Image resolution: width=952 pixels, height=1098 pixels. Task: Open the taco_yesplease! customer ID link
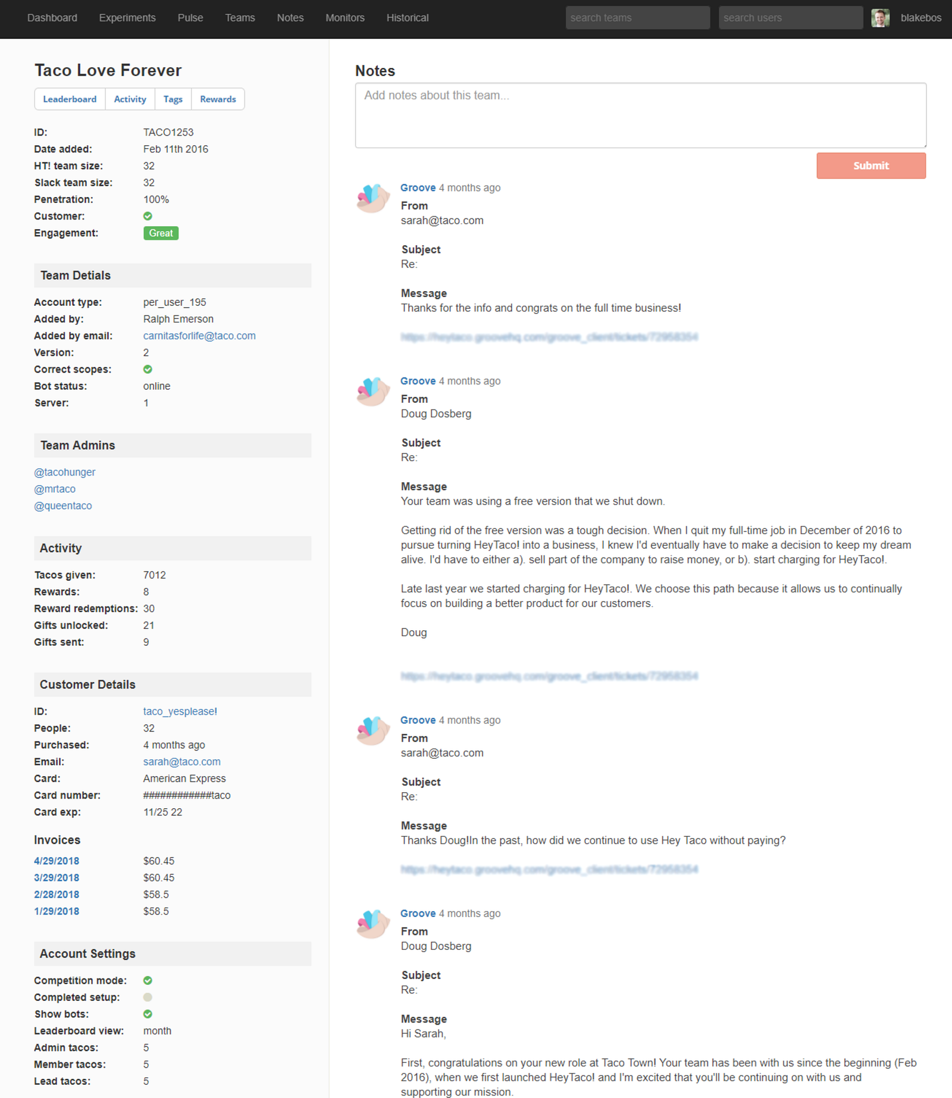pyautogui.click(x=180, y=711)
